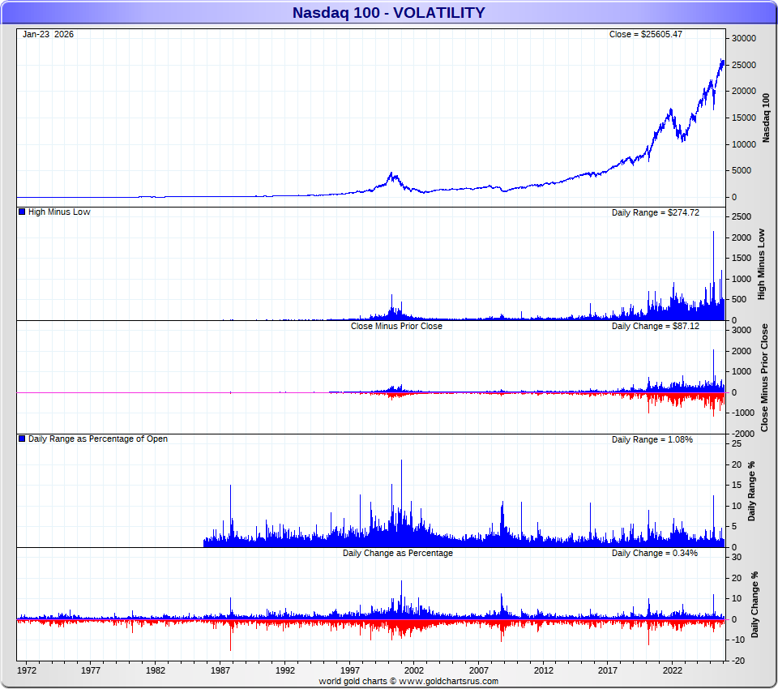Click the Daily Range = $274.72 readout

pos(656,212)
